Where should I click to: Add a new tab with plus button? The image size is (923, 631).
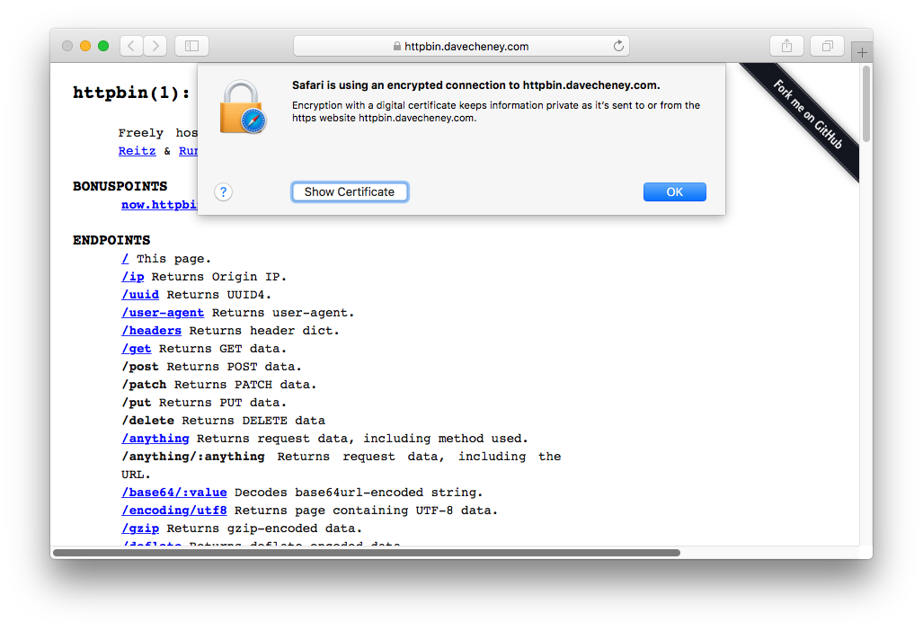pos(862,52)
